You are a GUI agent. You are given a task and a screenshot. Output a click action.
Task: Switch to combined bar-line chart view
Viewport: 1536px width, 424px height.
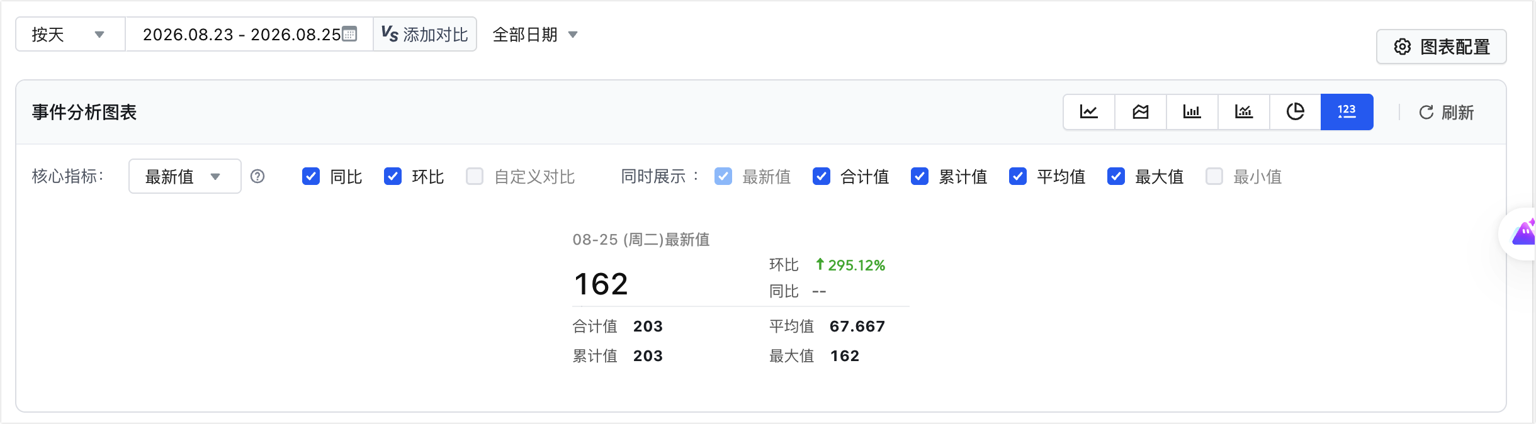point(1244,112)
